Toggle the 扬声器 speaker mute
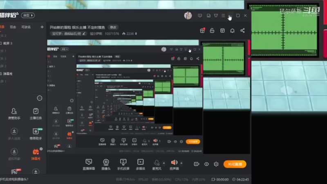327x184 pixels. (174, 165)
